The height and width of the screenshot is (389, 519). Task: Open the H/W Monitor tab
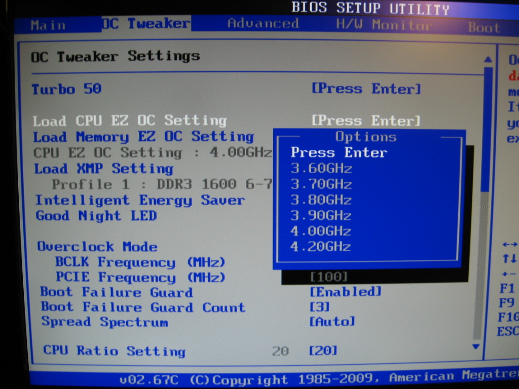click(384, 25)
